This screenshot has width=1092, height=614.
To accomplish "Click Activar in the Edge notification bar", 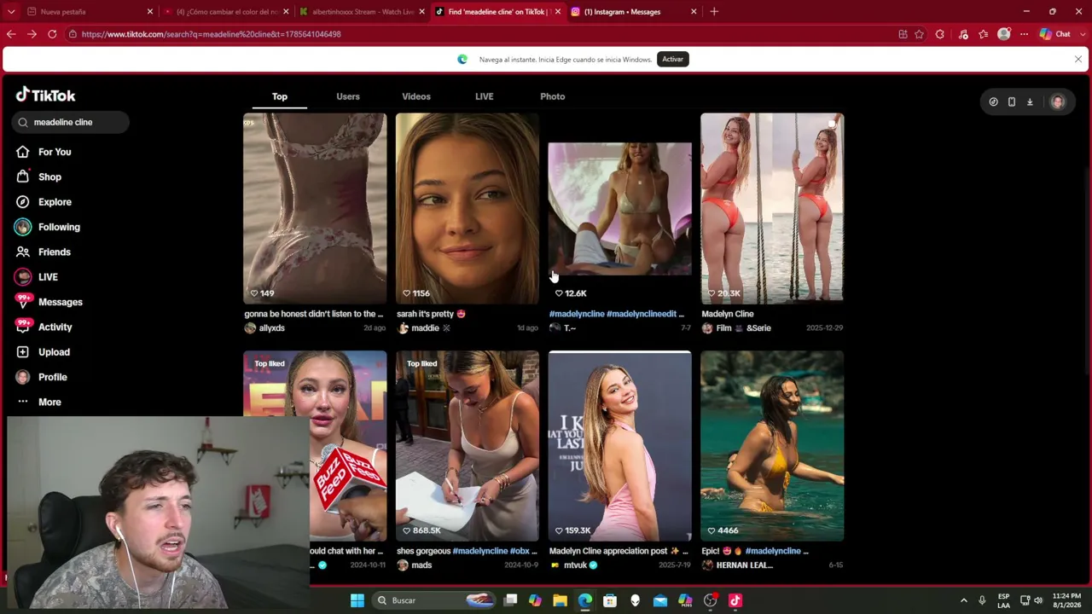I will 672,60.
